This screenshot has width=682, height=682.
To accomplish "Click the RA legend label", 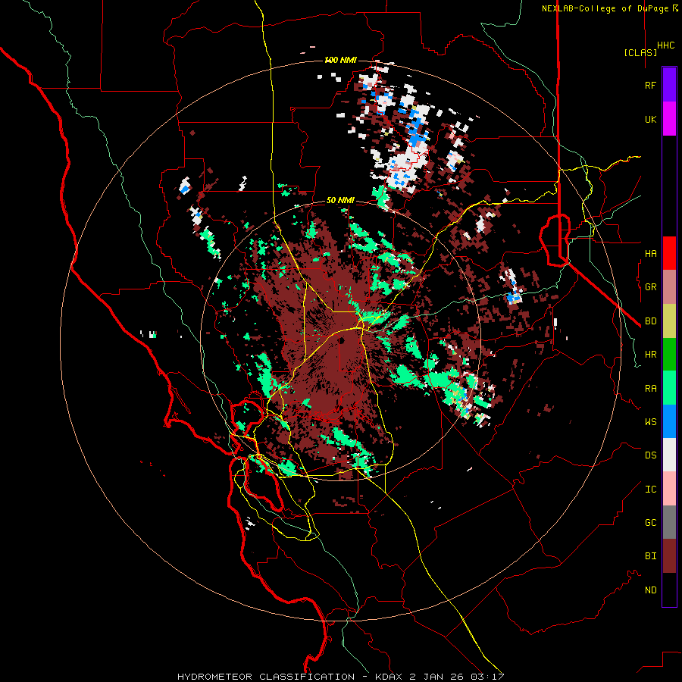I will (x=650, y=389).
